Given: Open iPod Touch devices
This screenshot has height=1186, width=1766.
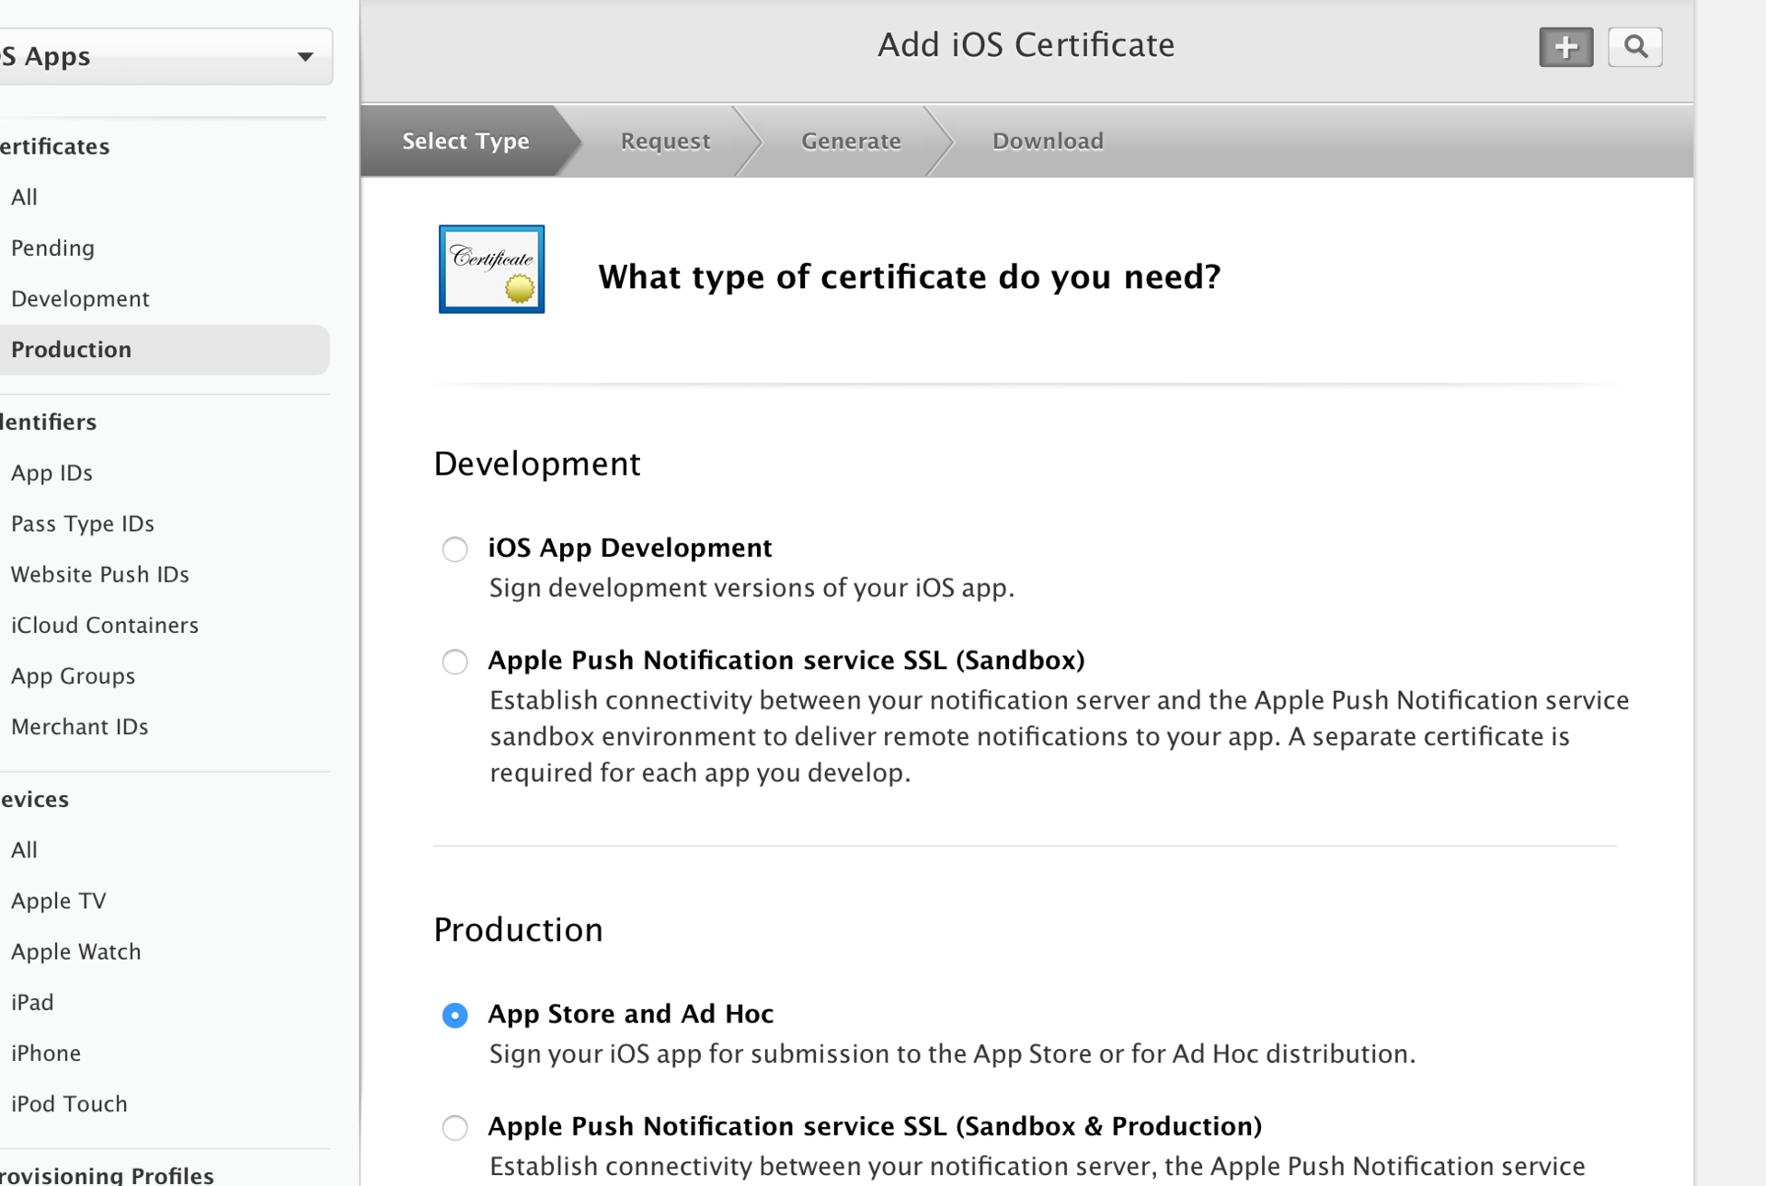Looking at the screenshot, I should click(x=69, y=1104).
